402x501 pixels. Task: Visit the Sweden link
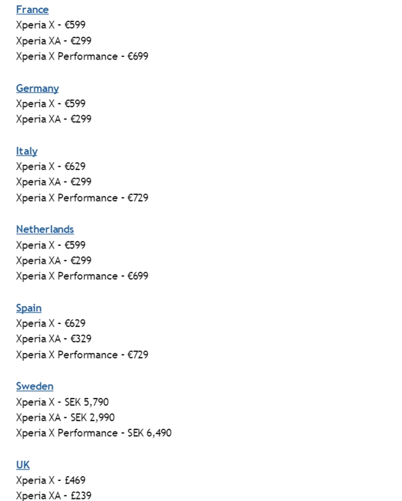(x=35, y=386)
